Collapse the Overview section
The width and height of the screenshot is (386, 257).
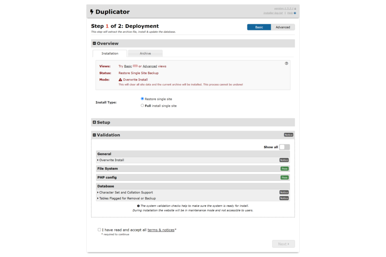click(94, 43)
